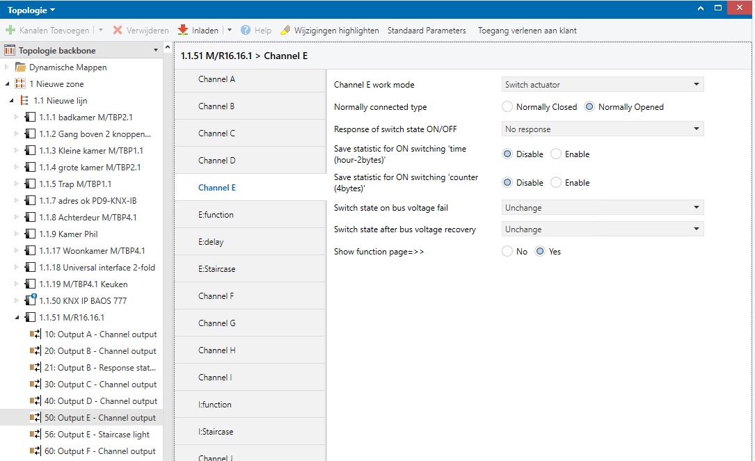Set Show function page to No
This screenshot has width=755, height=461.
coord(507,252)
